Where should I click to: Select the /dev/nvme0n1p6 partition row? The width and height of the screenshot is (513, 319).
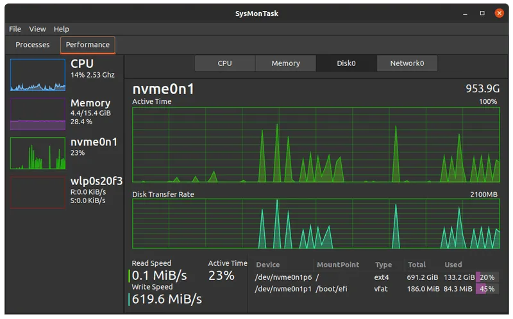284,277
